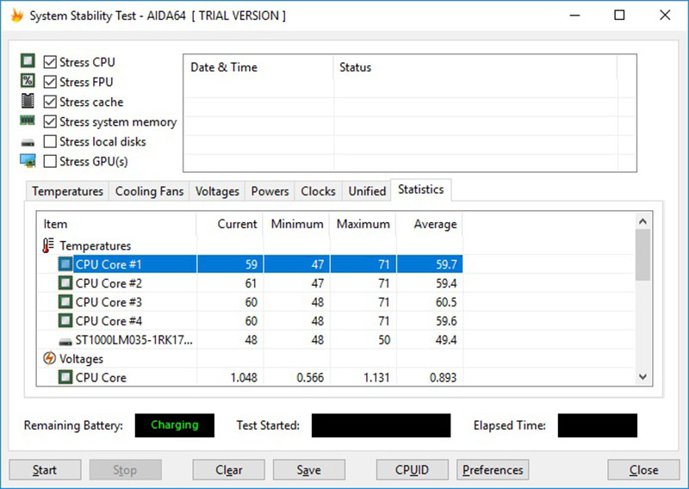Click the 1.131 maximum voltage value

pyautogui.click(x=376, y=378)
